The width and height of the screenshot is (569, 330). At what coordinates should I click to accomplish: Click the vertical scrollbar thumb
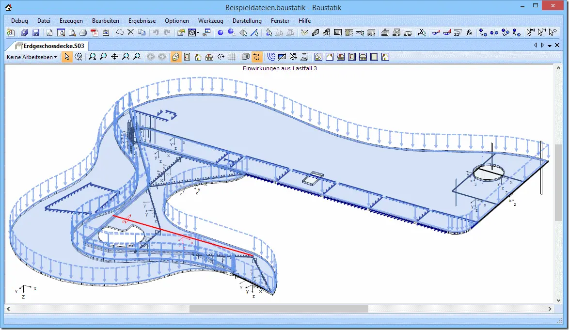[x=558, y=182]
